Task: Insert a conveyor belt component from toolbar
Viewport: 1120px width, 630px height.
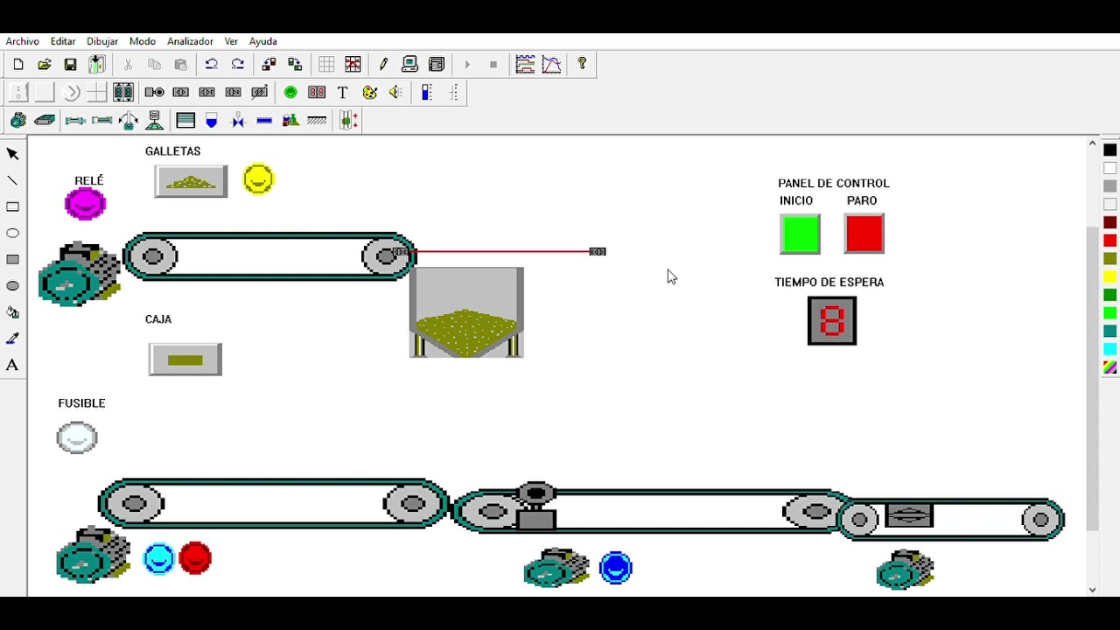Action: point(45,121)
